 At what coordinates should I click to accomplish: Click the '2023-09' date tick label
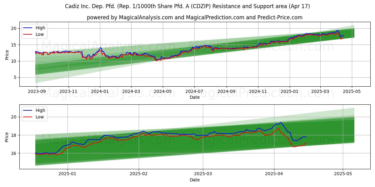coord(37,91)
